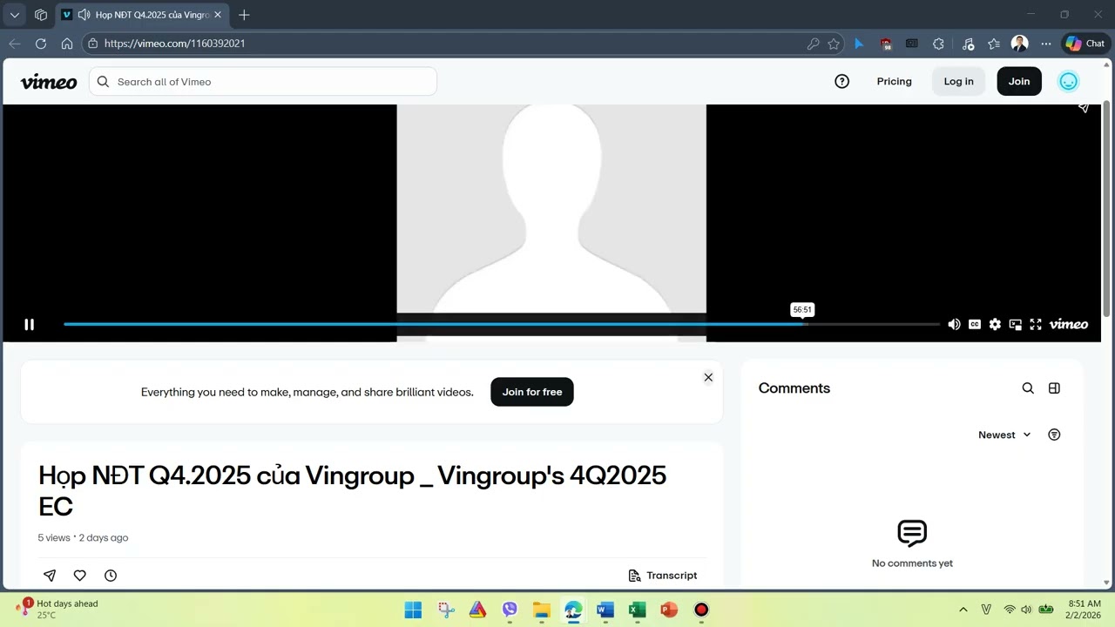Bookmark this page with the star
Screen dimensions: 1115x627
(834, 44)
